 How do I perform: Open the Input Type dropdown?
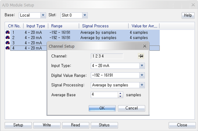pos(142,66)
